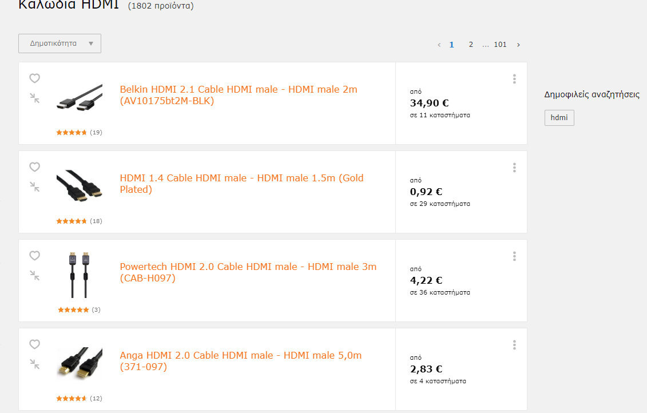Click compare icon on the Powertech CAB-H097 row

(x=35, y=276)
